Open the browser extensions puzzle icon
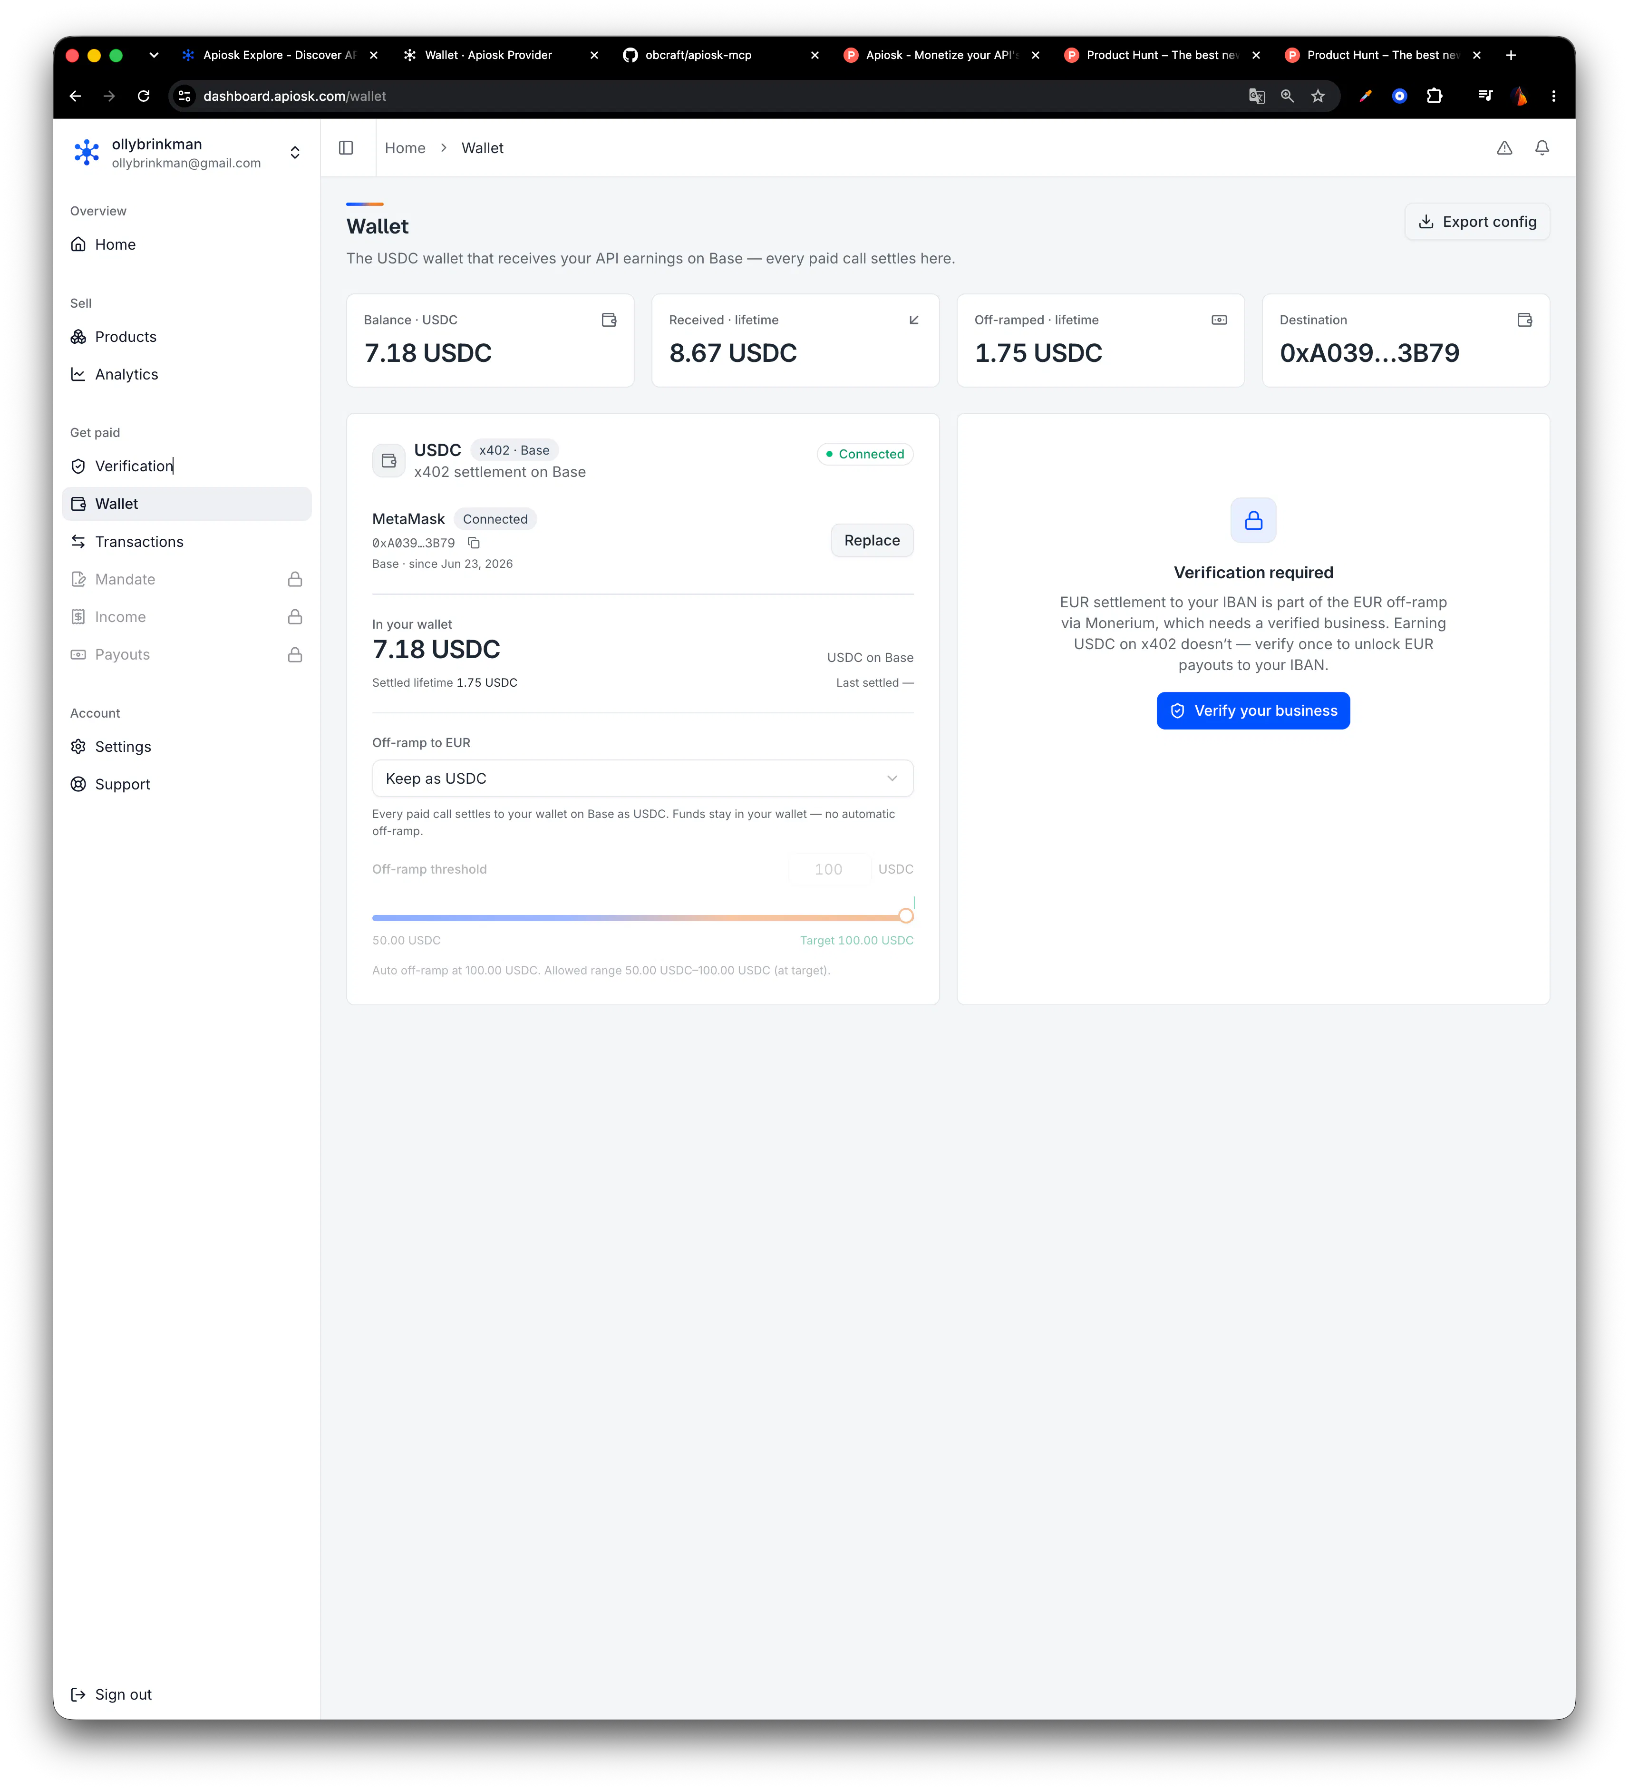The height and width of the screenshot is (1790, 1629). coord(1434,96)
